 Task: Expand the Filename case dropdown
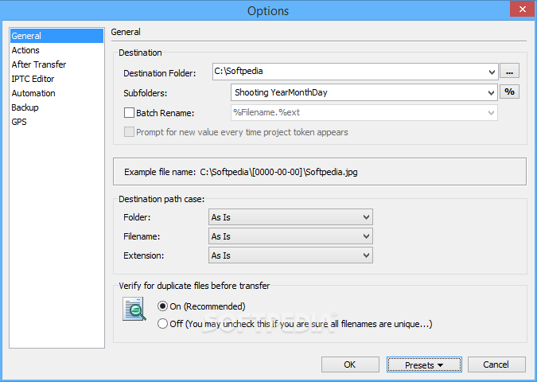pyautogui.click(x=290, y=236)
